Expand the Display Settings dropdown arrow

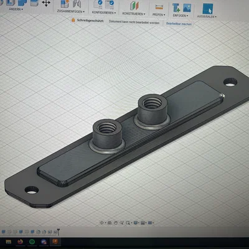(139, 223)
